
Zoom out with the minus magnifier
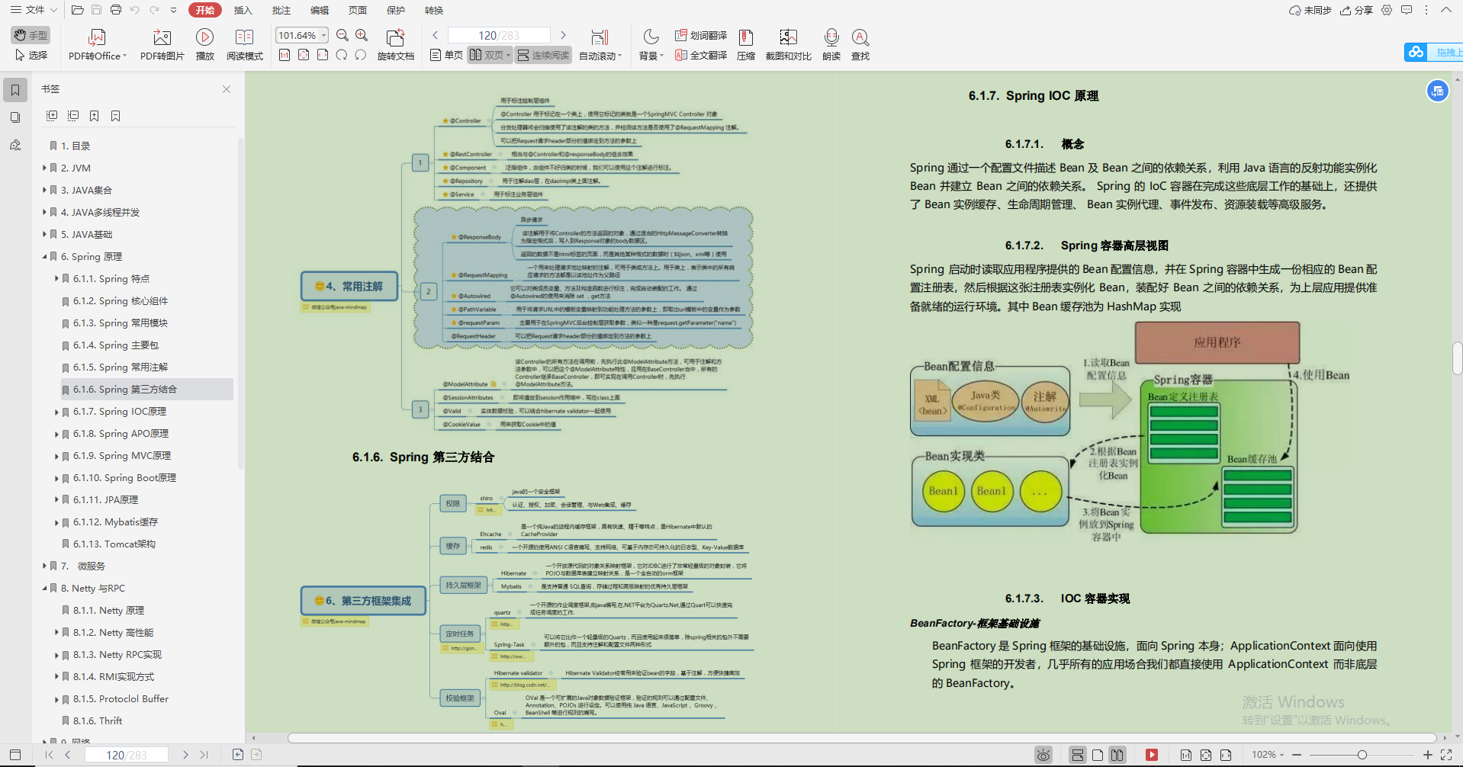coord(342,35)
